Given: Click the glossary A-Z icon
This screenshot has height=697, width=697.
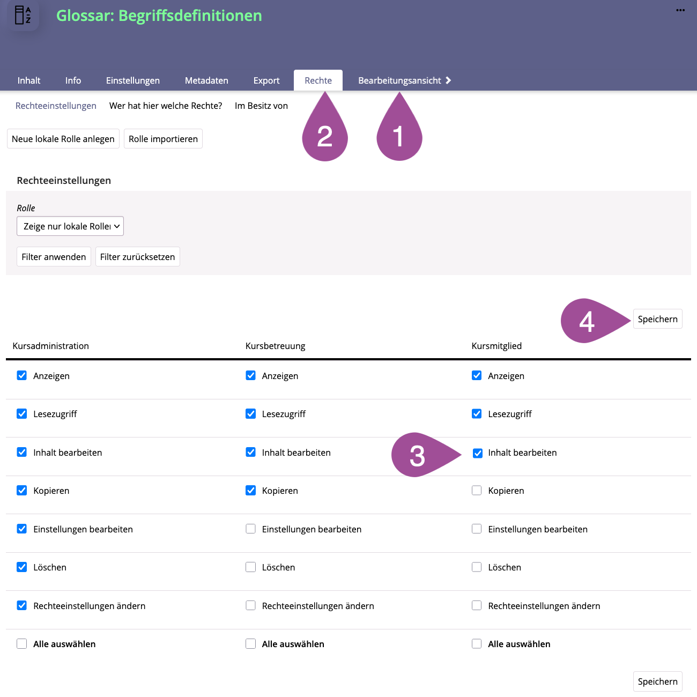Looking at the screenshot, I should coord(23,15).
